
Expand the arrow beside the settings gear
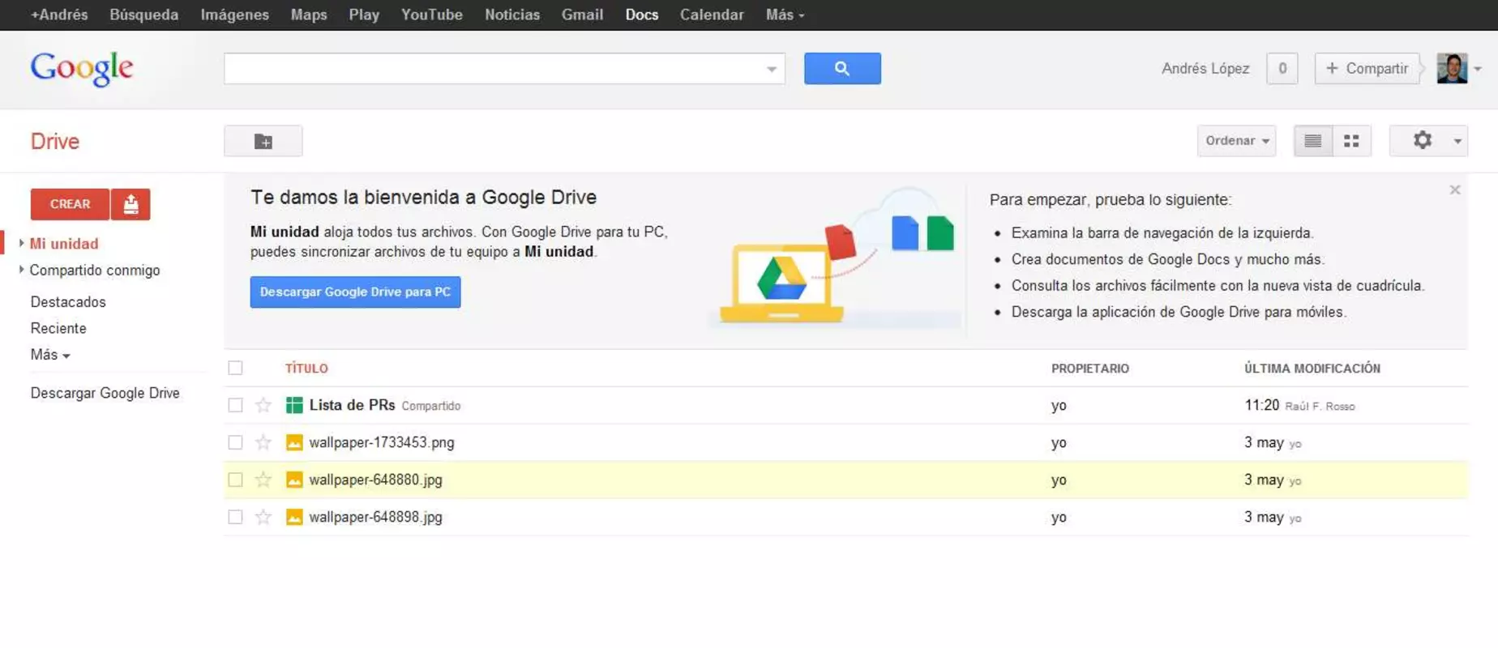[1457, 141]
